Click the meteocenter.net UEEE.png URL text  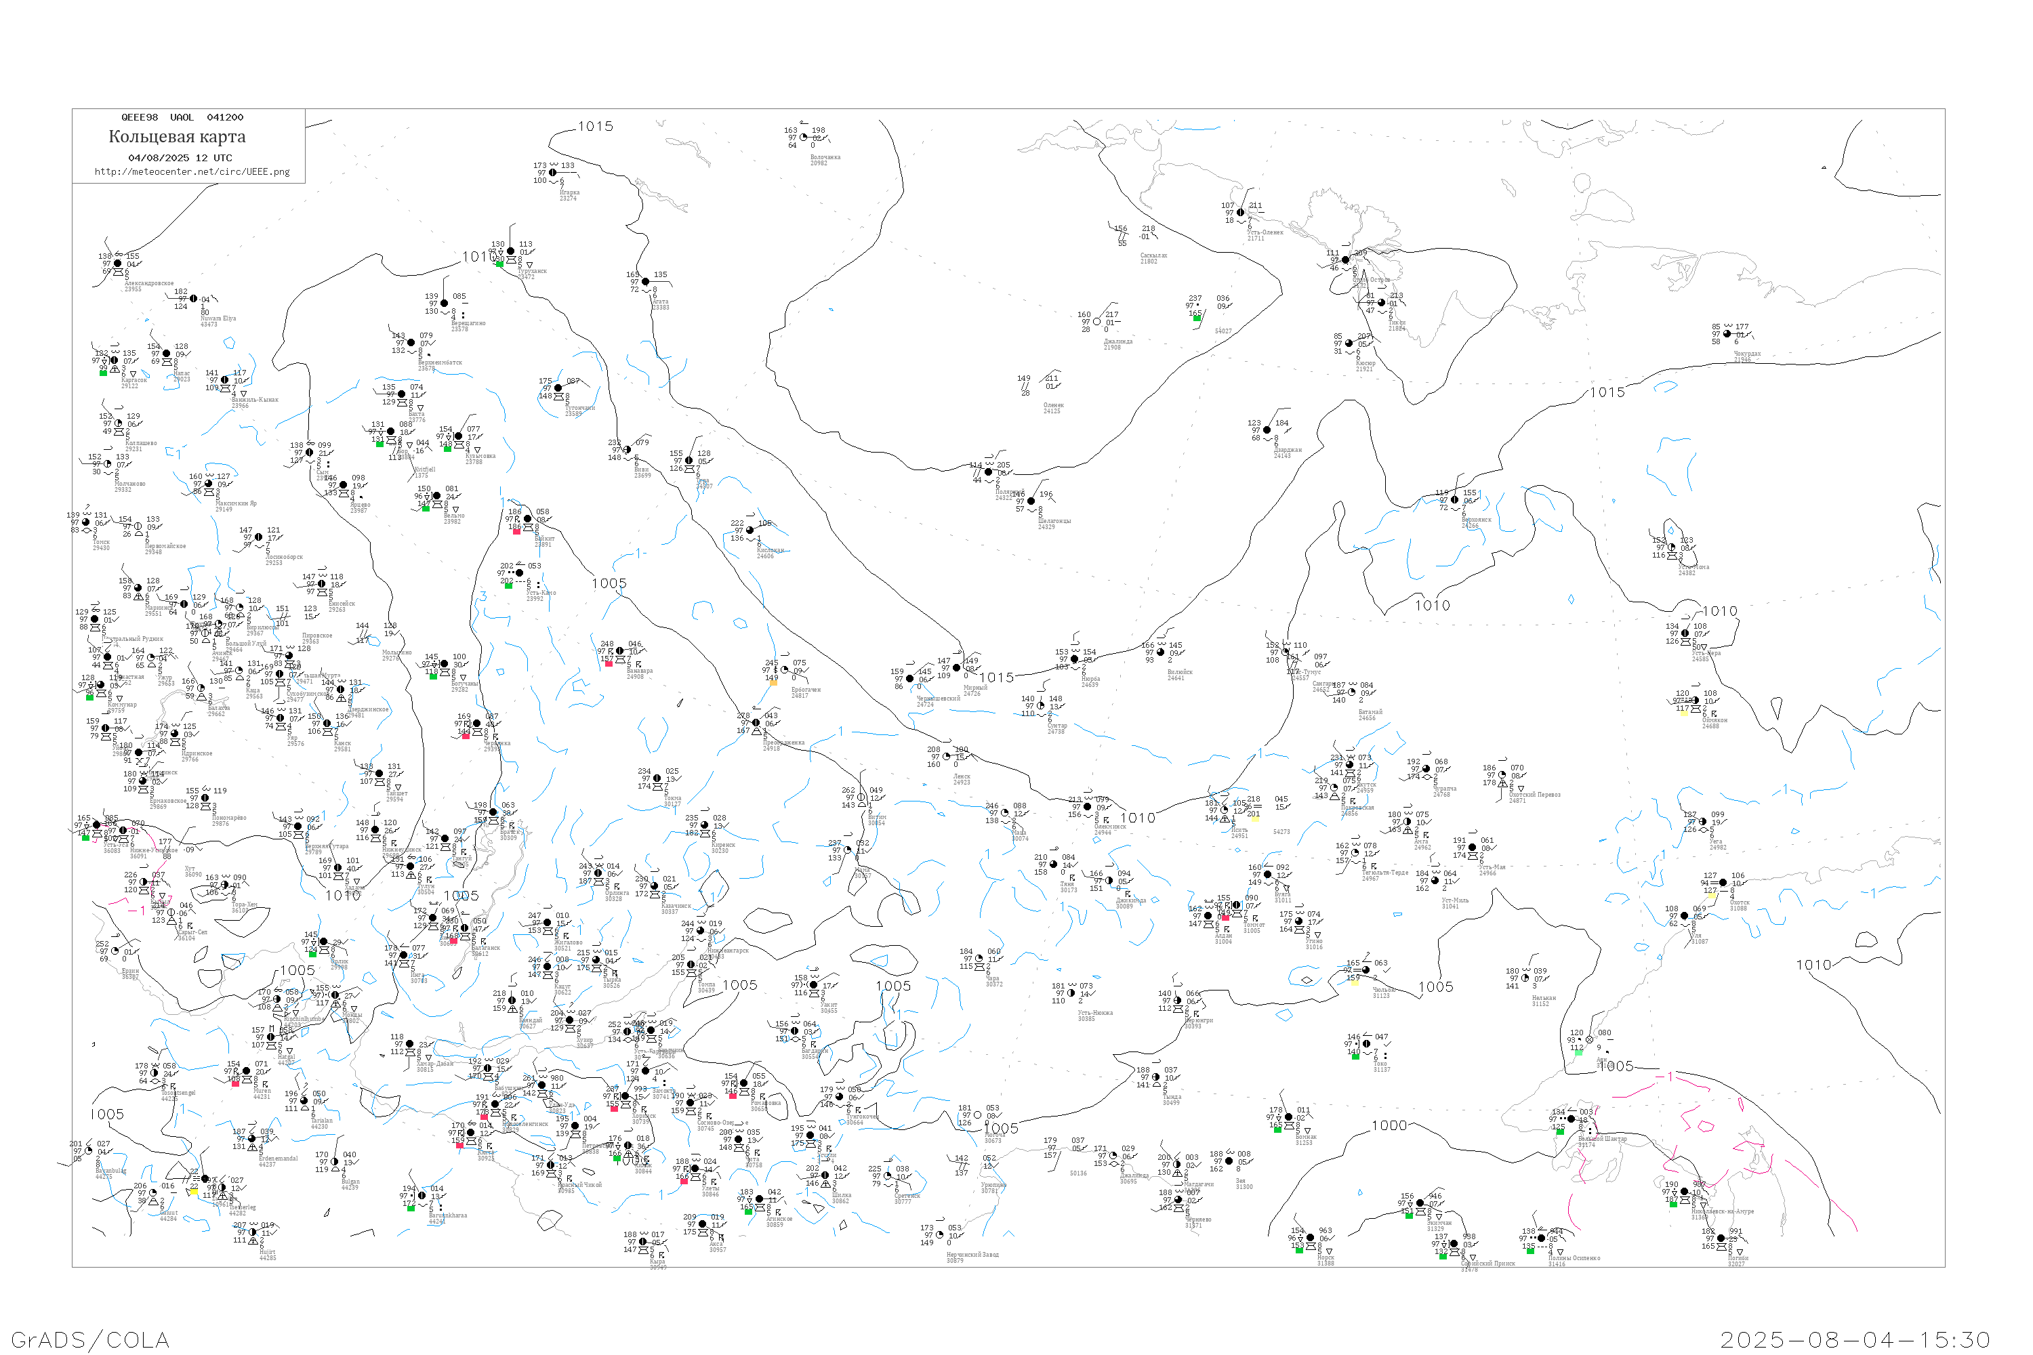(x=192, y=172)
